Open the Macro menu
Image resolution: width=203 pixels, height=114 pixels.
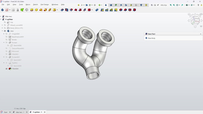[28, 4]
